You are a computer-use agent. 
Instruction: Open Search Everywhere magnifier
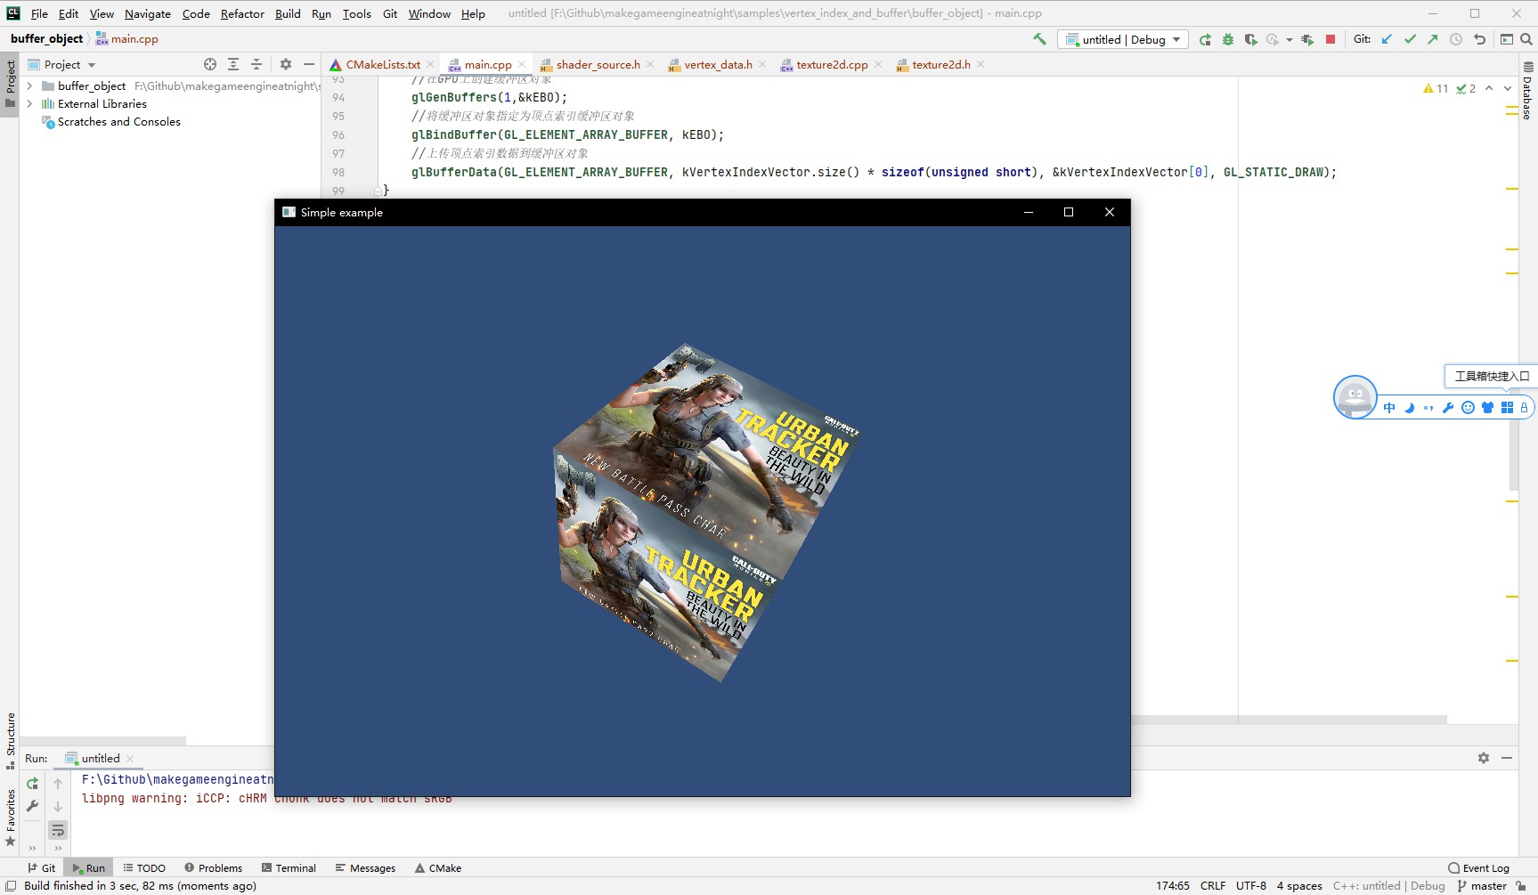point(1526,39)
